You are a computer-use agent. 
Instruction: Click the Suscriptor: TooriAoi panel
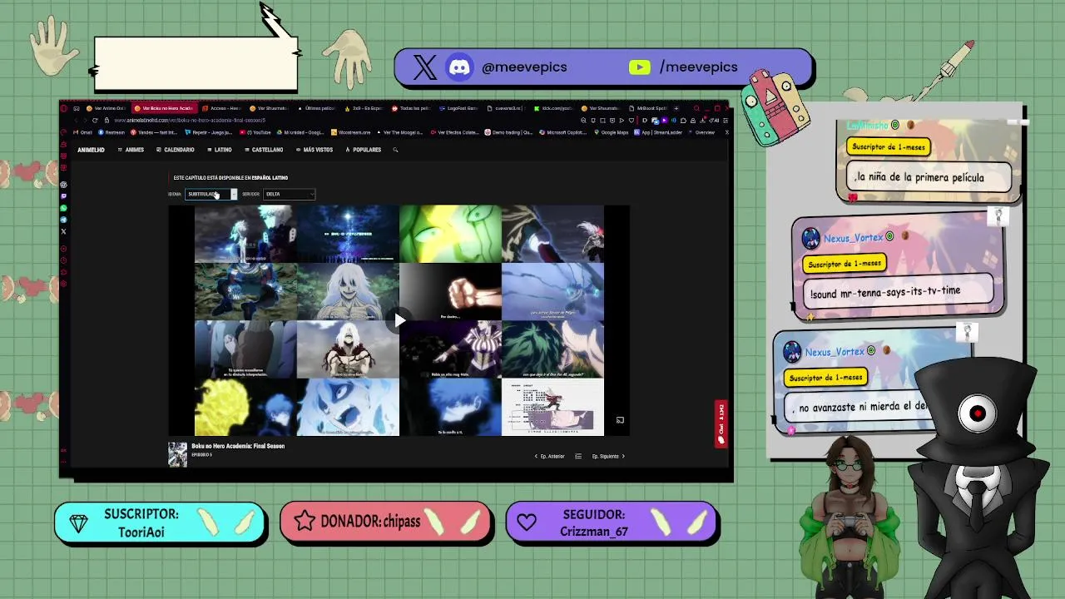click(x=161, y=523)
